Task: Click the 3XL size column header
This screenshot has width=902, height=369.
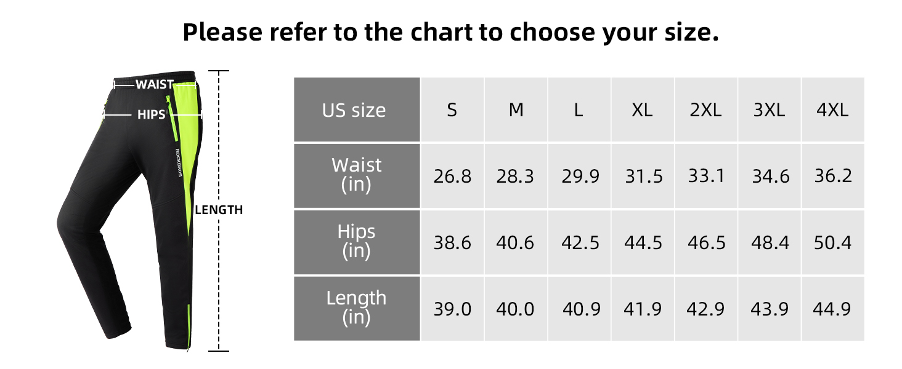Action: click(769, 111)
